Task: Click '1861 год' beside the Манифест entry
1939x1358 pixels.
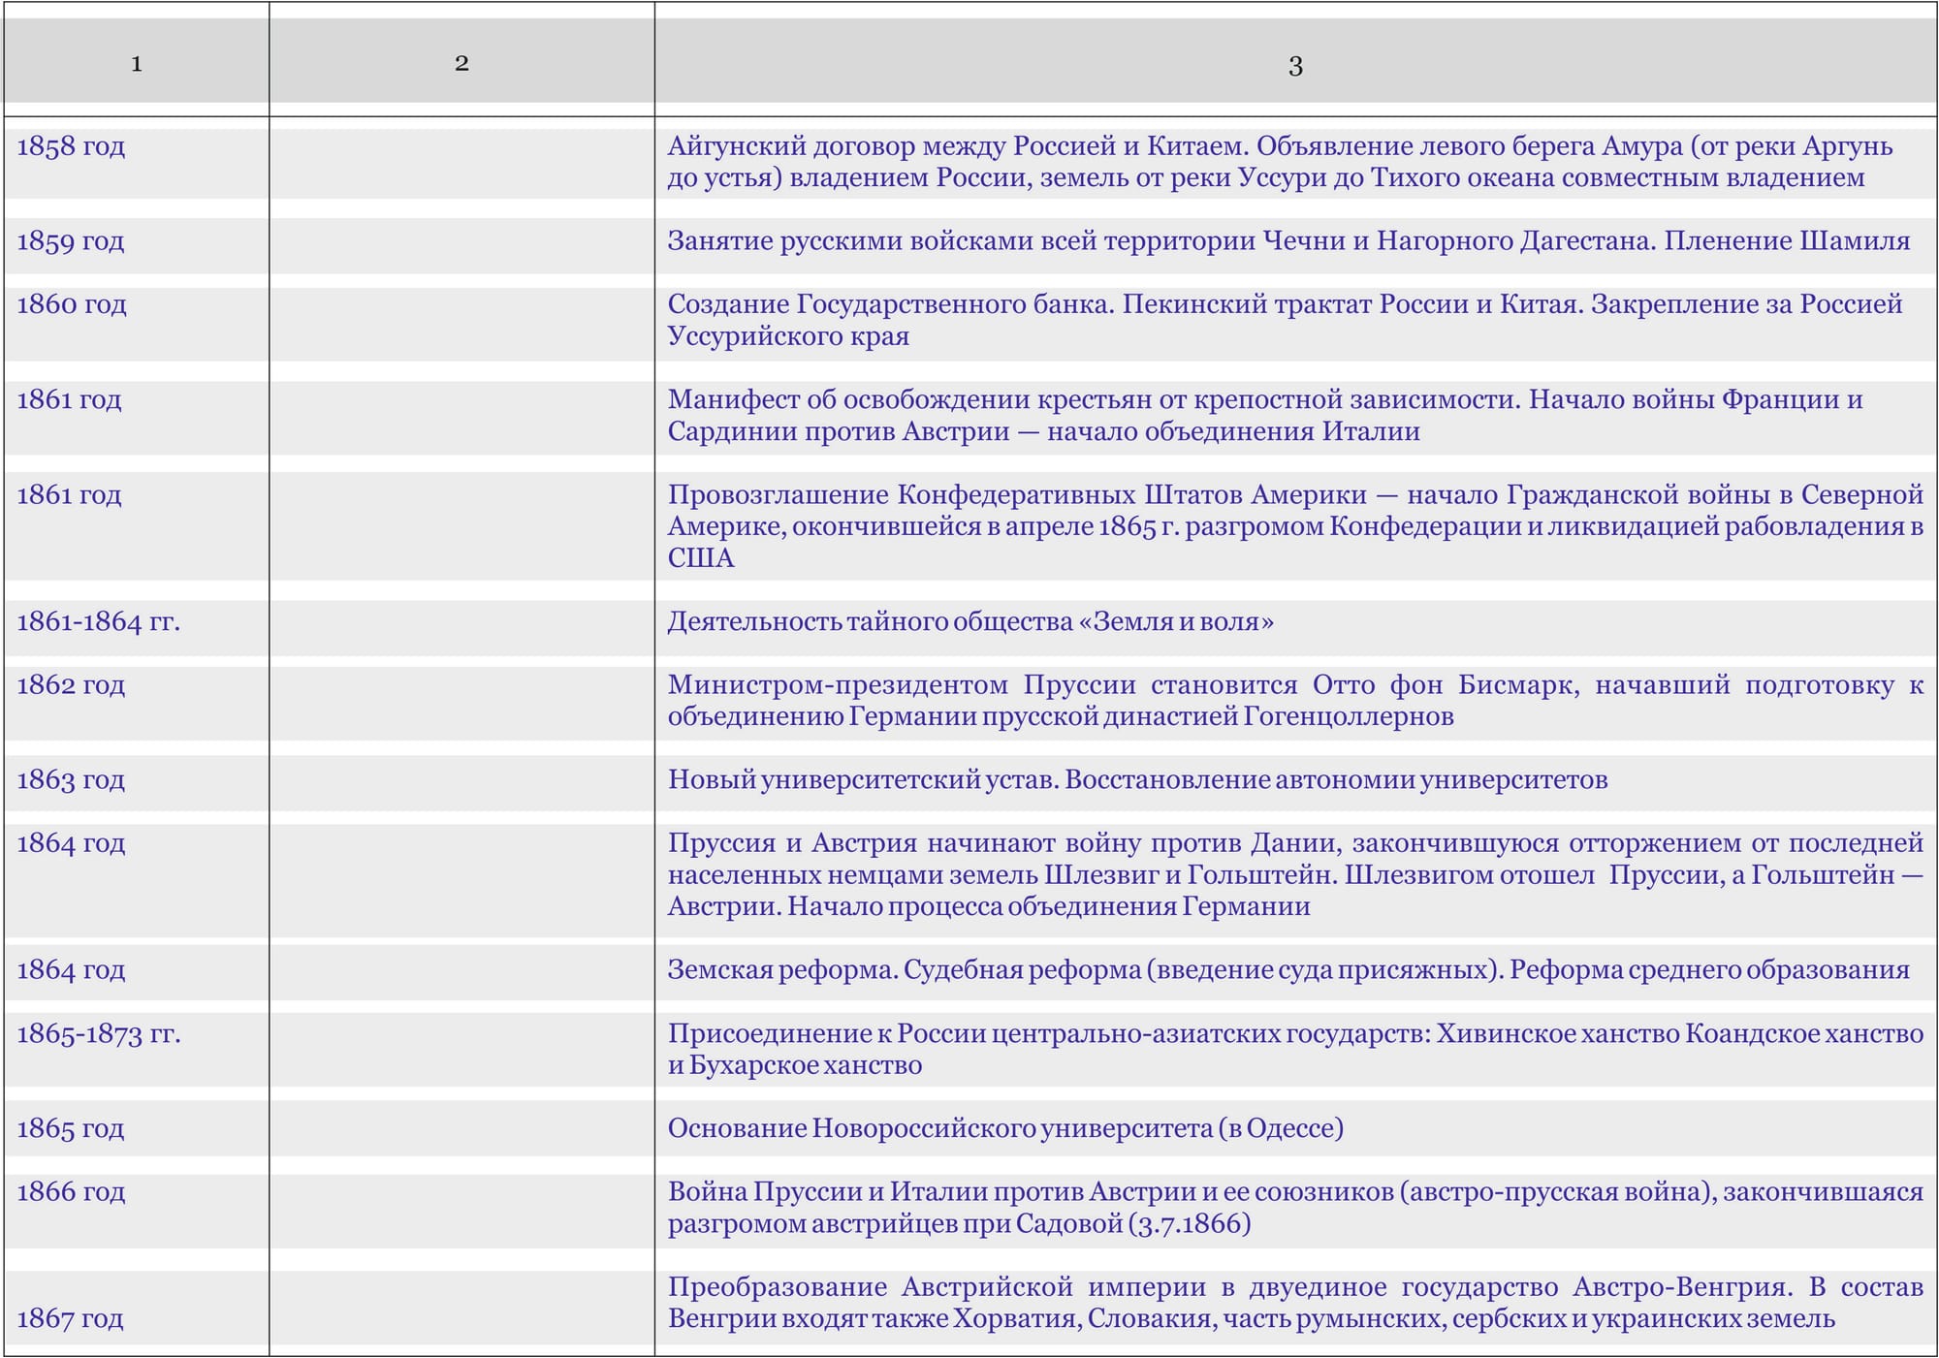Action: coord(69,399)
